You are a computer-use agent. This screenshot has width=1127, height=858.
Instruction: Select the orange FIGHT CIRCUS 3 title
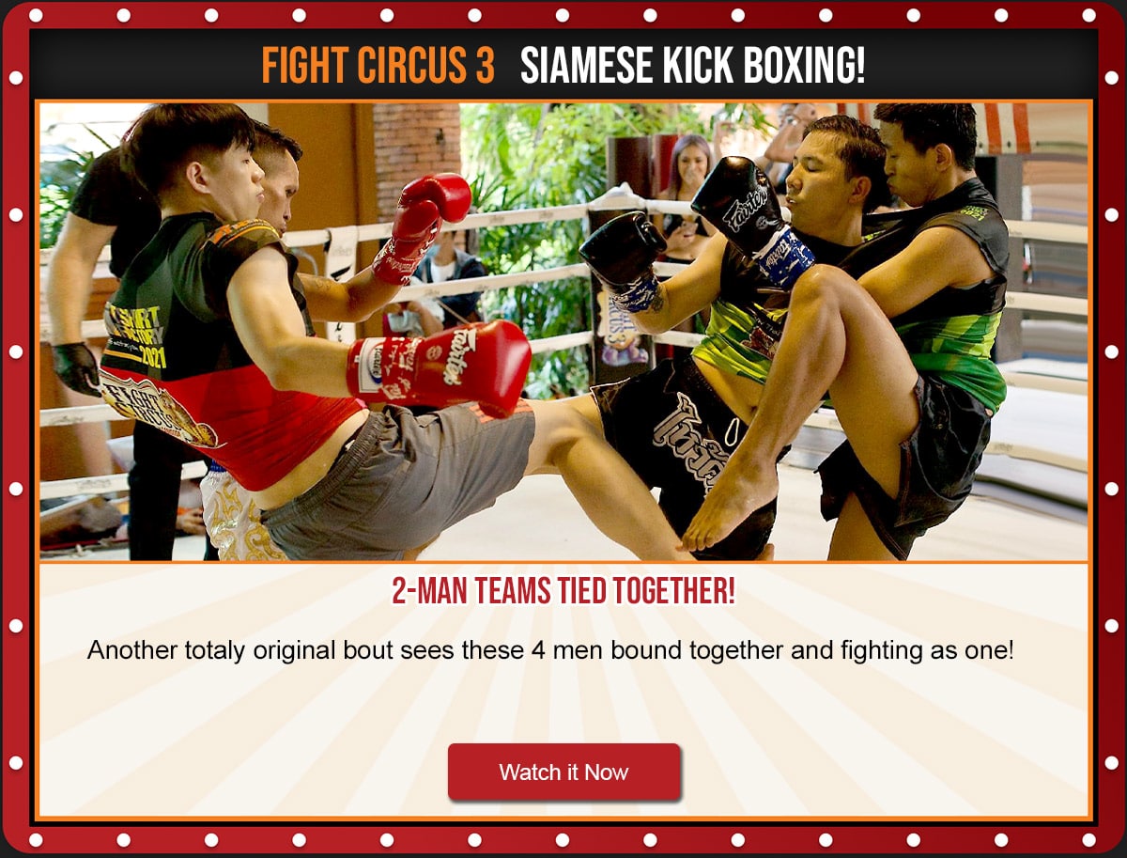click(378, 65)
